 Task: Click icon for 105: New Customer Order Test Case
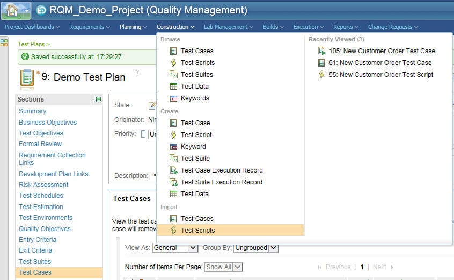tap(321, 51)
